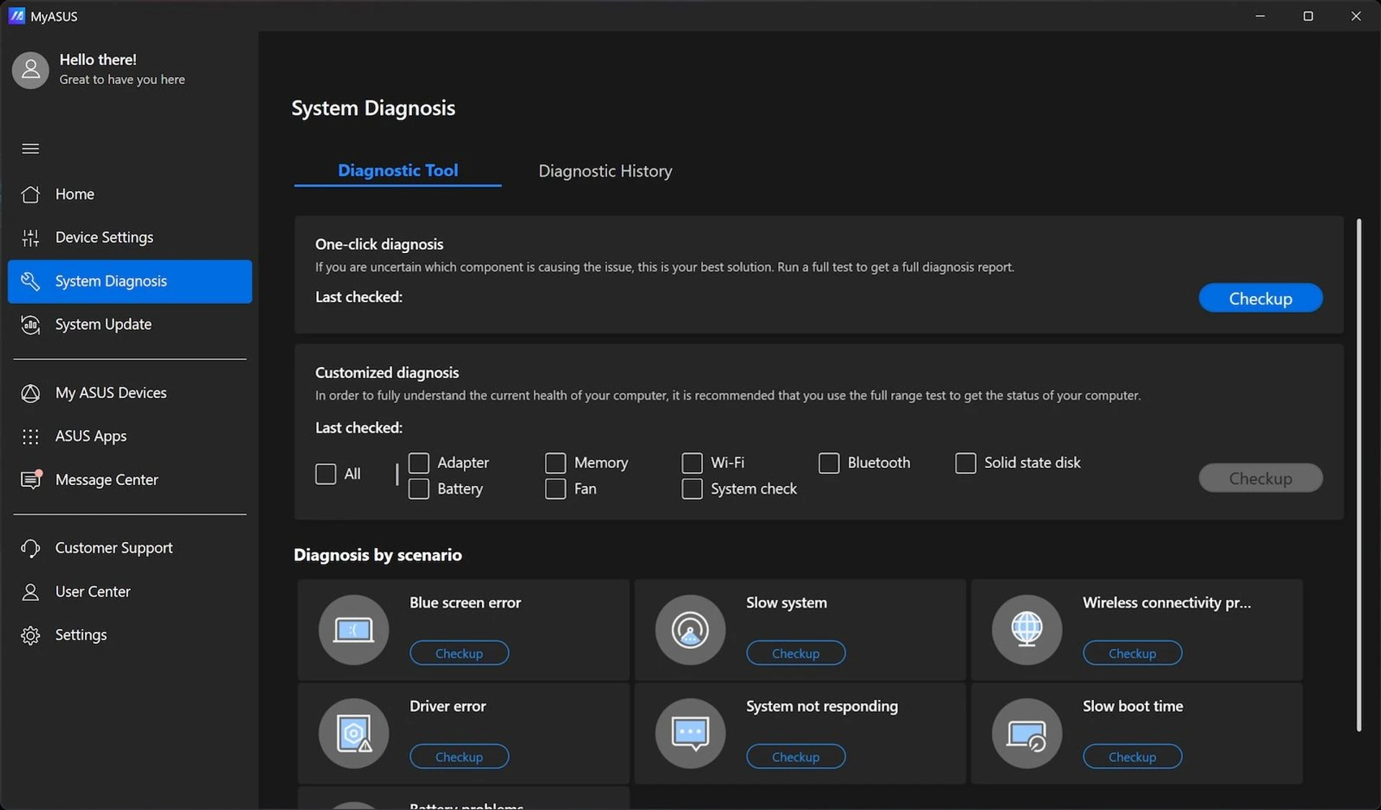Toggle the Fan checkbox
Viewport: 1381px width, 810px height.
pyautogui.click(x=555, y=489)
